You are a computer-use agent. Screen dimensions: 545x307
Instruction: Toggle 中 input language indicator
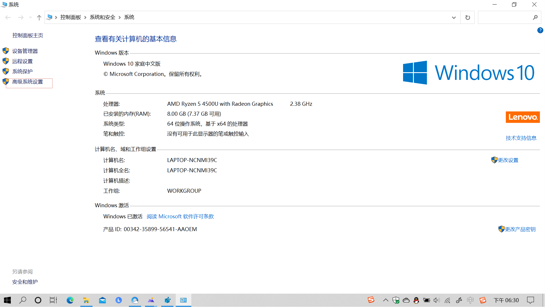pyautogui.click(x=470, y=300)
